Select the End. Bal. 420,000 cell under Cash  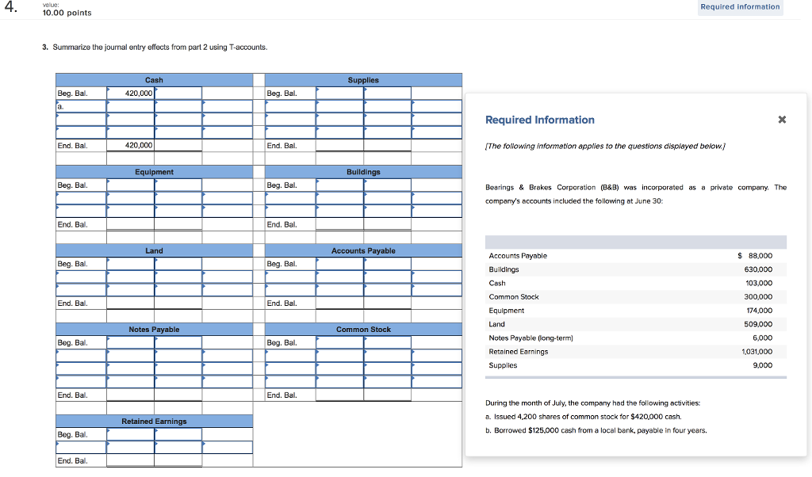pyautogui.click(x=129, y=145)
